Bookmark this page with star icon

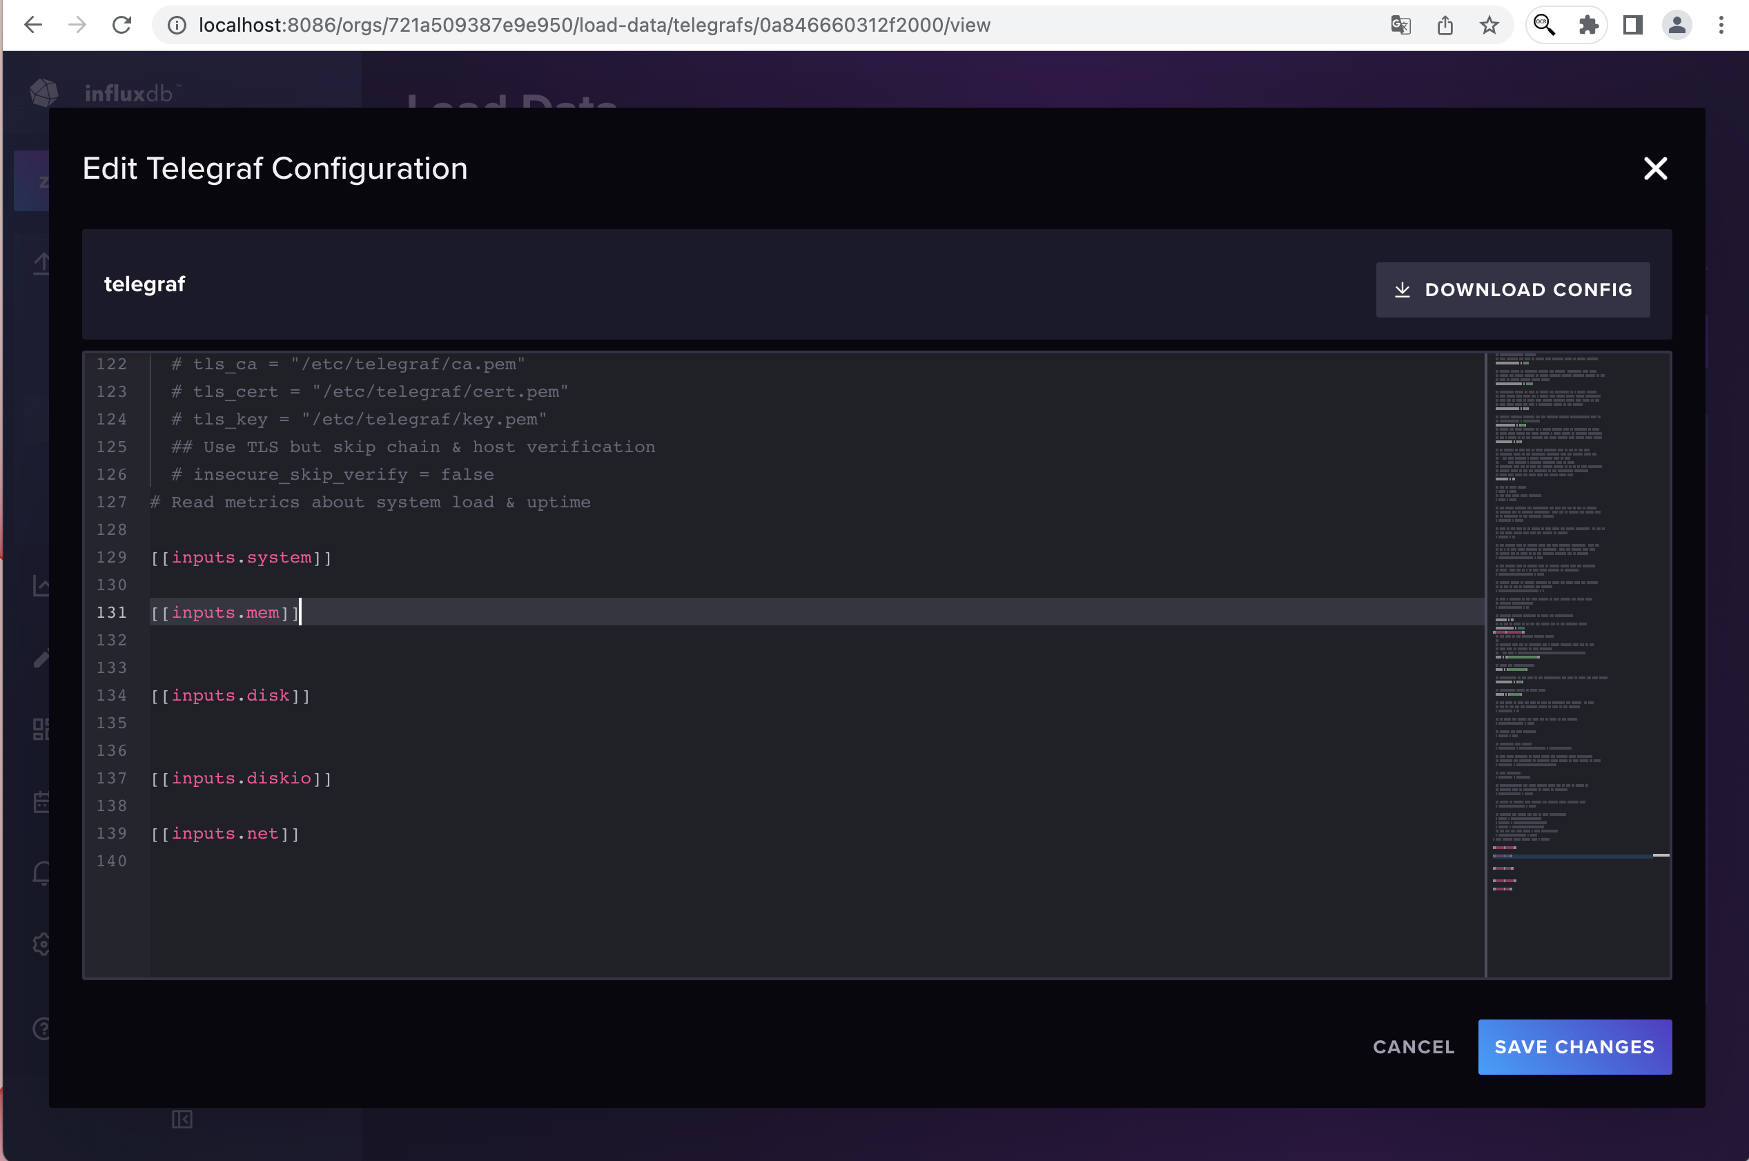1489,25
